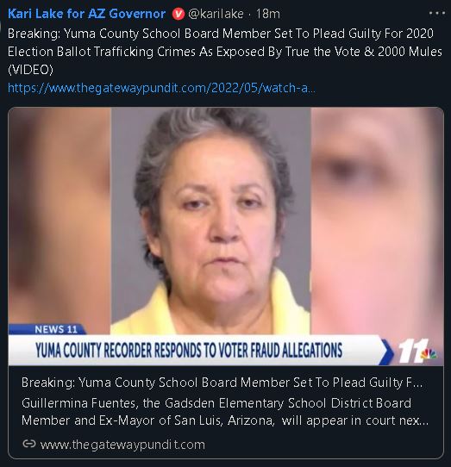
Task: Open the 18m post timestamp
Action: click(267, 14)
